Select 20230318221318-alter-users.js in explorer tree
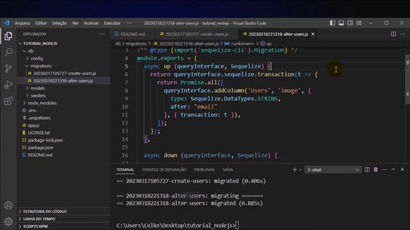The image size is (410, 230). (x=63, y=81)
